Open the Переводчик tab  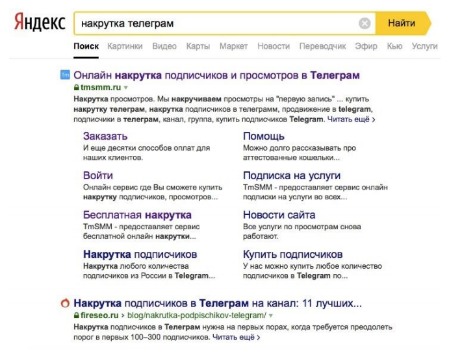(322, 46)
